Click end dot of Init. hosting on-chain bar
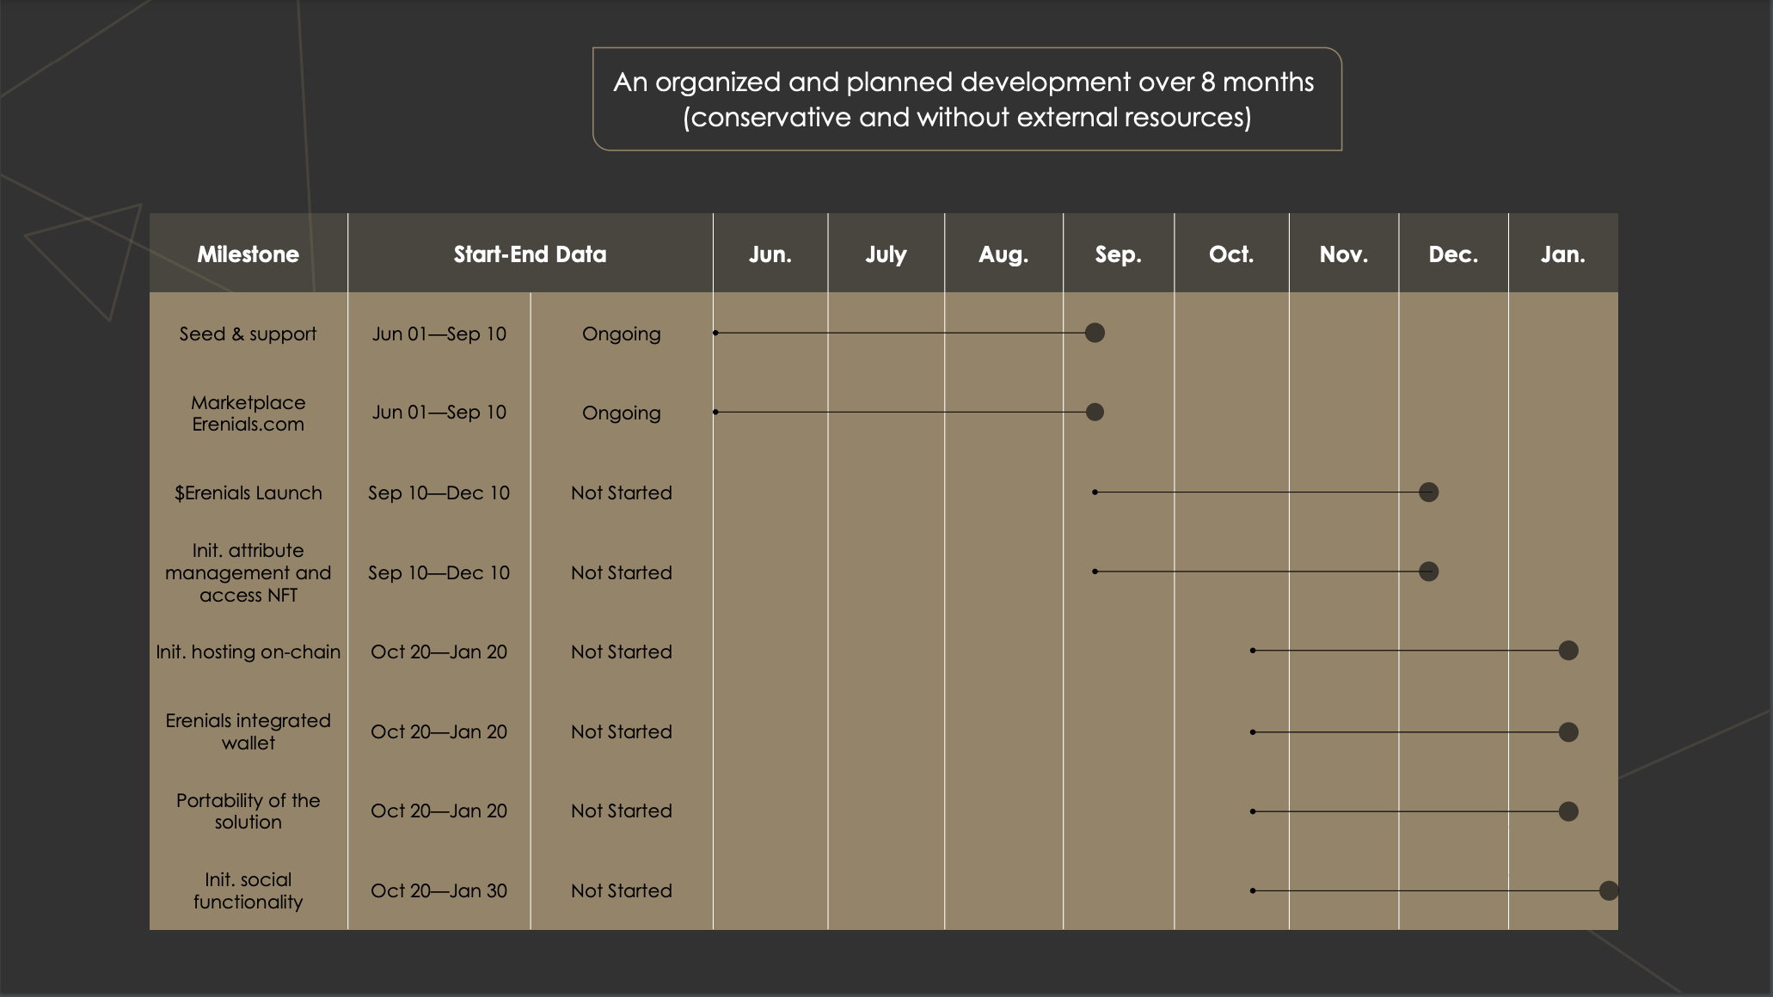This screenshot has width=1773, height=997. click(1568, 651)
